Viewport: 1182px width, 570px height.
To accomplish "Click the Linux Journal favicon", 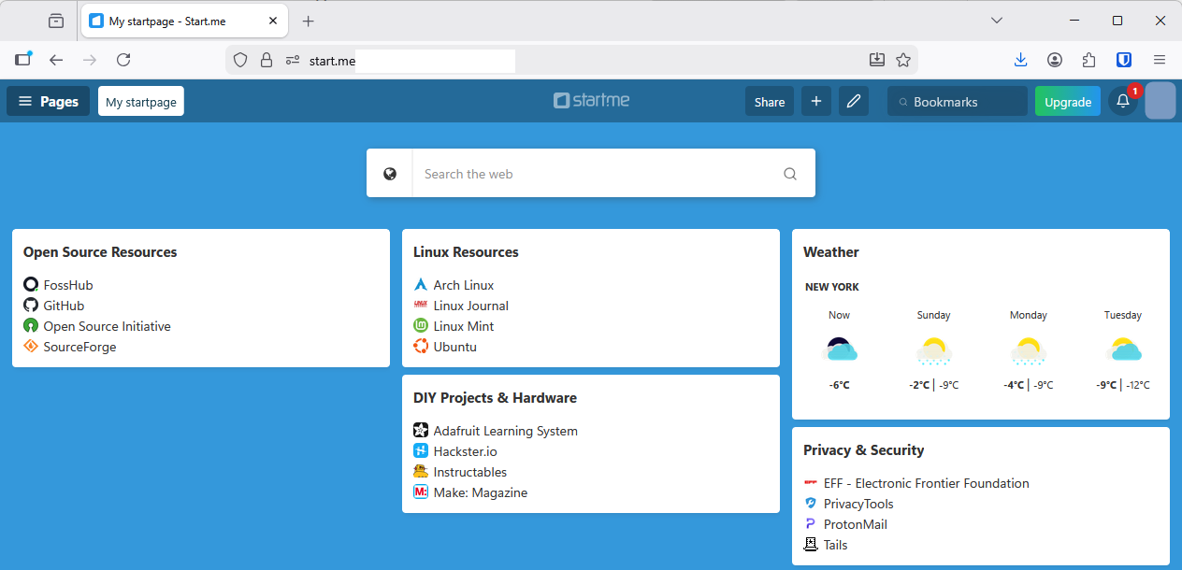I will point(421,306).
